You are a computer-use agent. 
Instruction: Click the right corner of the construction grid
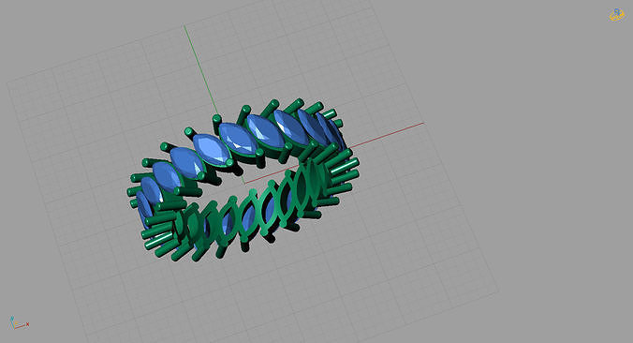point(499,291)
